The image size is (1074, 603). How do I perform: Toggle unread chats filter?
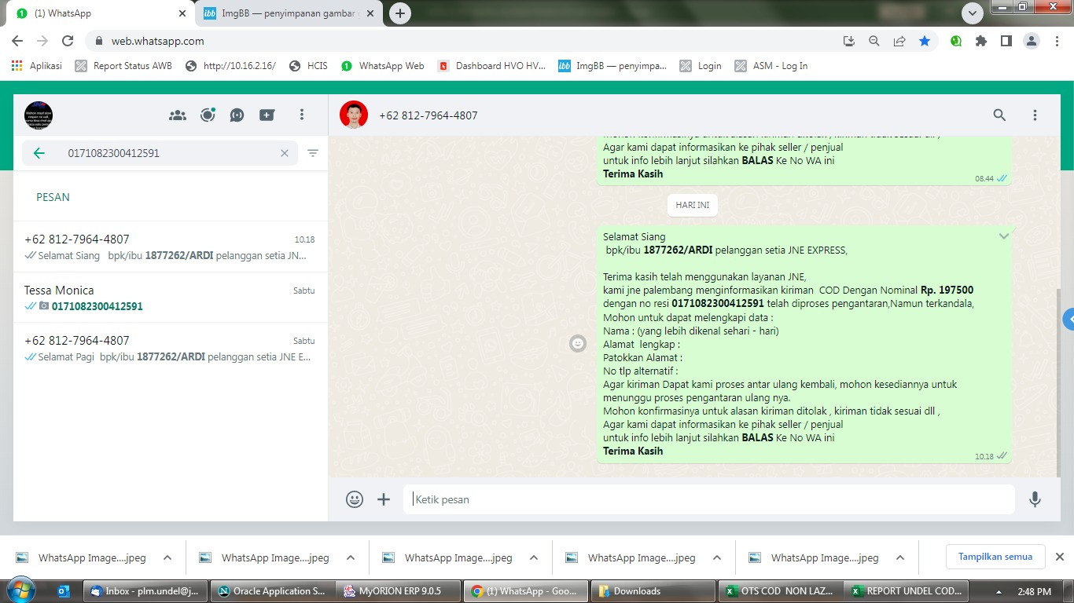(x=313, y=153)
